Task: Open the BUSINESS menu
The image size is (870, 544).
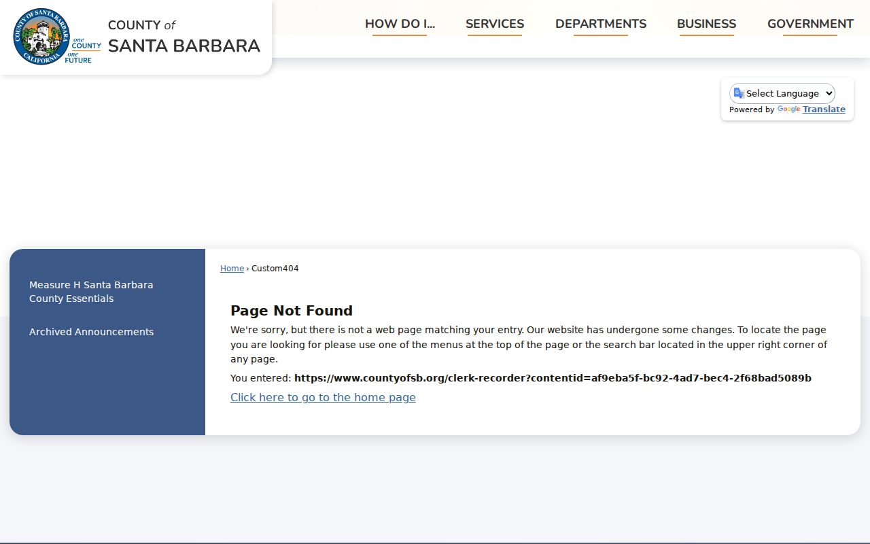Action: tap(706, 24)
